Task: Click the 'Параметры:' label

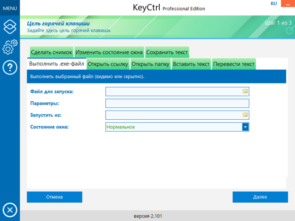Action: (x=45, y=104)
